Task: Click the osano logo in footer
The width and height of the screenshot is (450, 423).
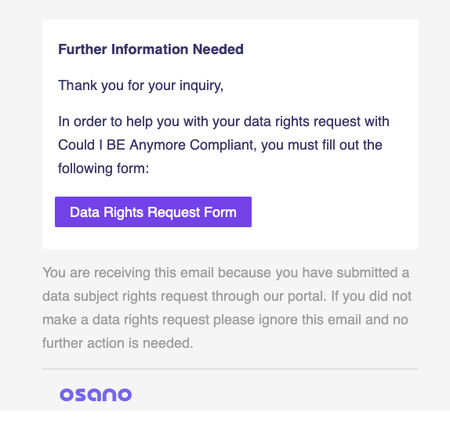Action: click(96, 395)
